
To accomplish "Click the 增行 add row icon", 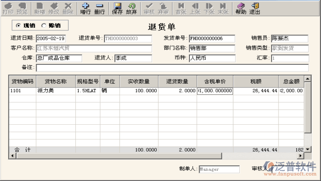I will point(85,8).
